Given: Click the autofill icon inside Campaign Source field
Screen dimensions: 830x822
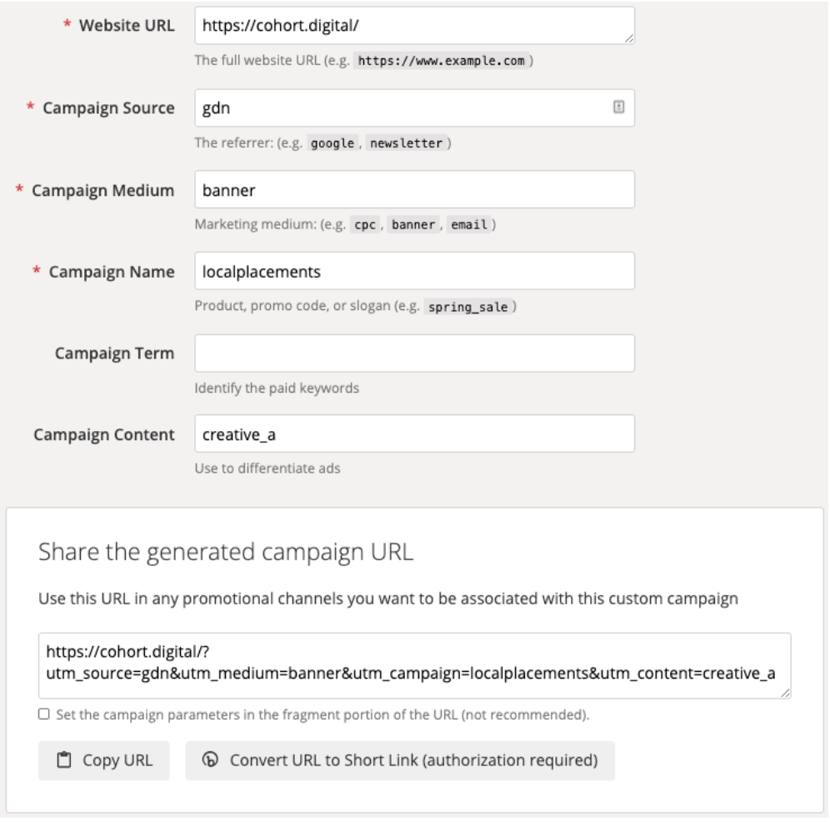Looking at the screenshot, I should (618, 107).
